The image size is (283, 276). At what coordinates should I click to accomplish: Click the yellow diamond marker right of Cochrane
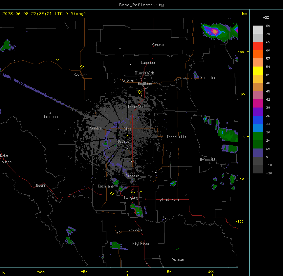pyautogui.click(x=112, y=193)
